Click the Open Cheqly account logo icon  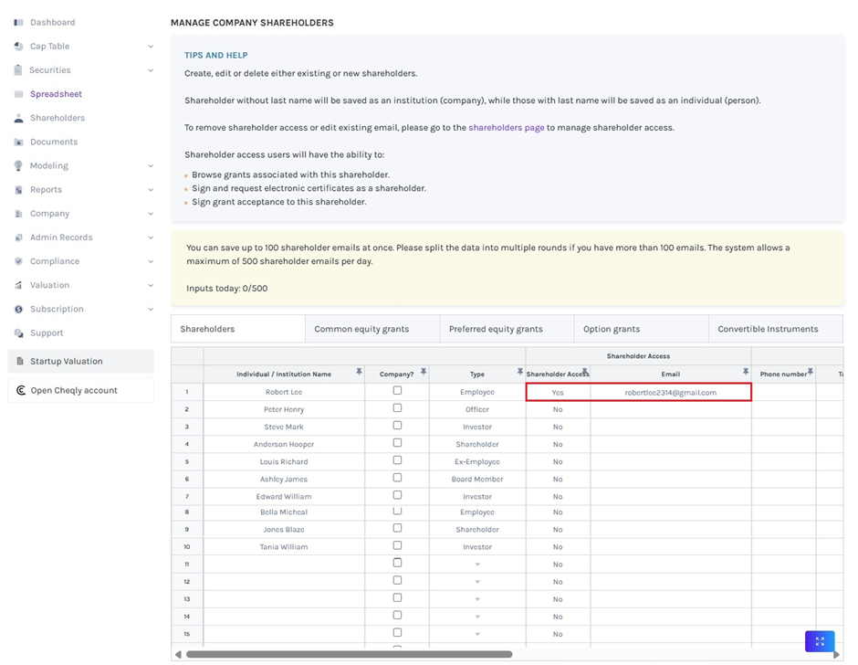click(21, 391)
